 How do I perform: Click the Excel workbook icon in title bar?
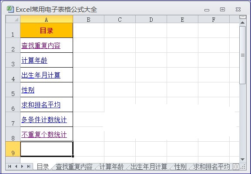(x=10, y=9)
